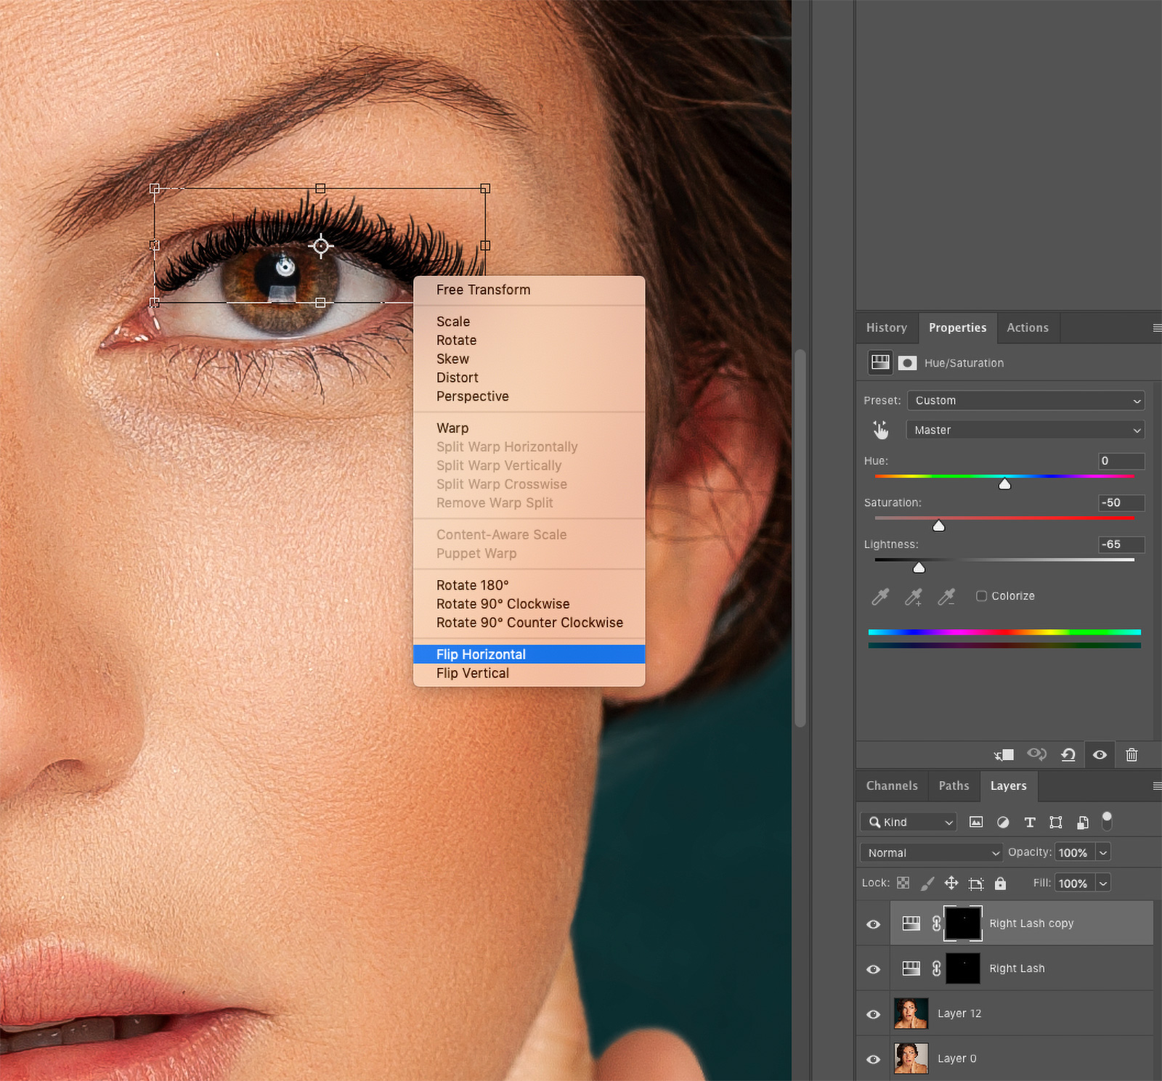Open the Normal blend mode dropdown
The width and height of the screenshot is (1162, 1081).
click(x=931, y=852)
